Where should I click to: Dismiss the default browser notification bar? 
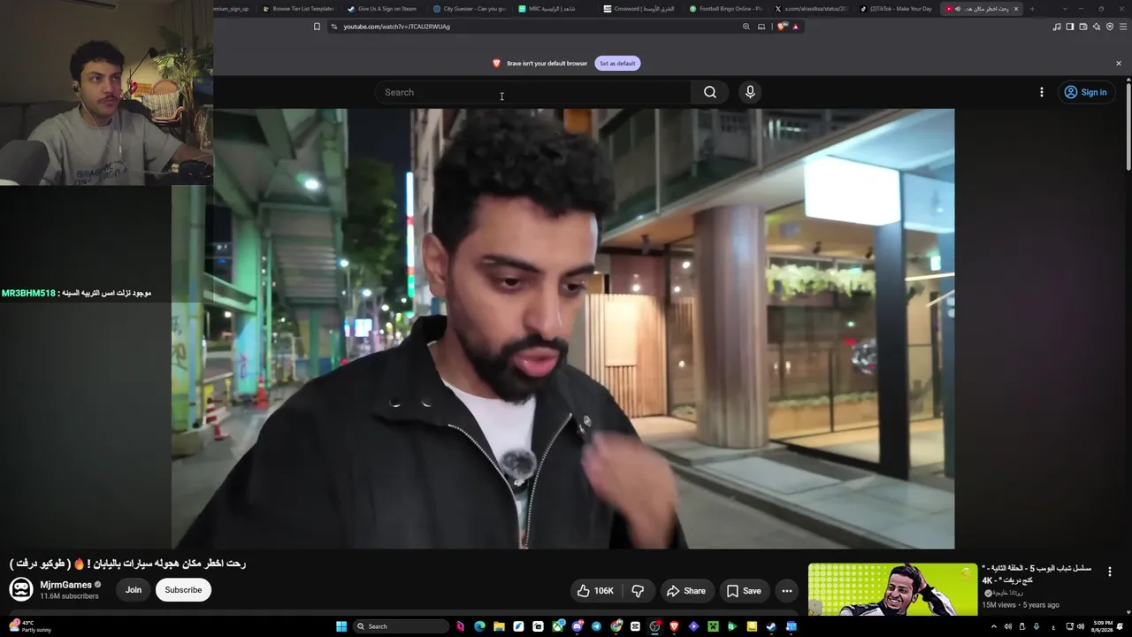(1118, 63)
